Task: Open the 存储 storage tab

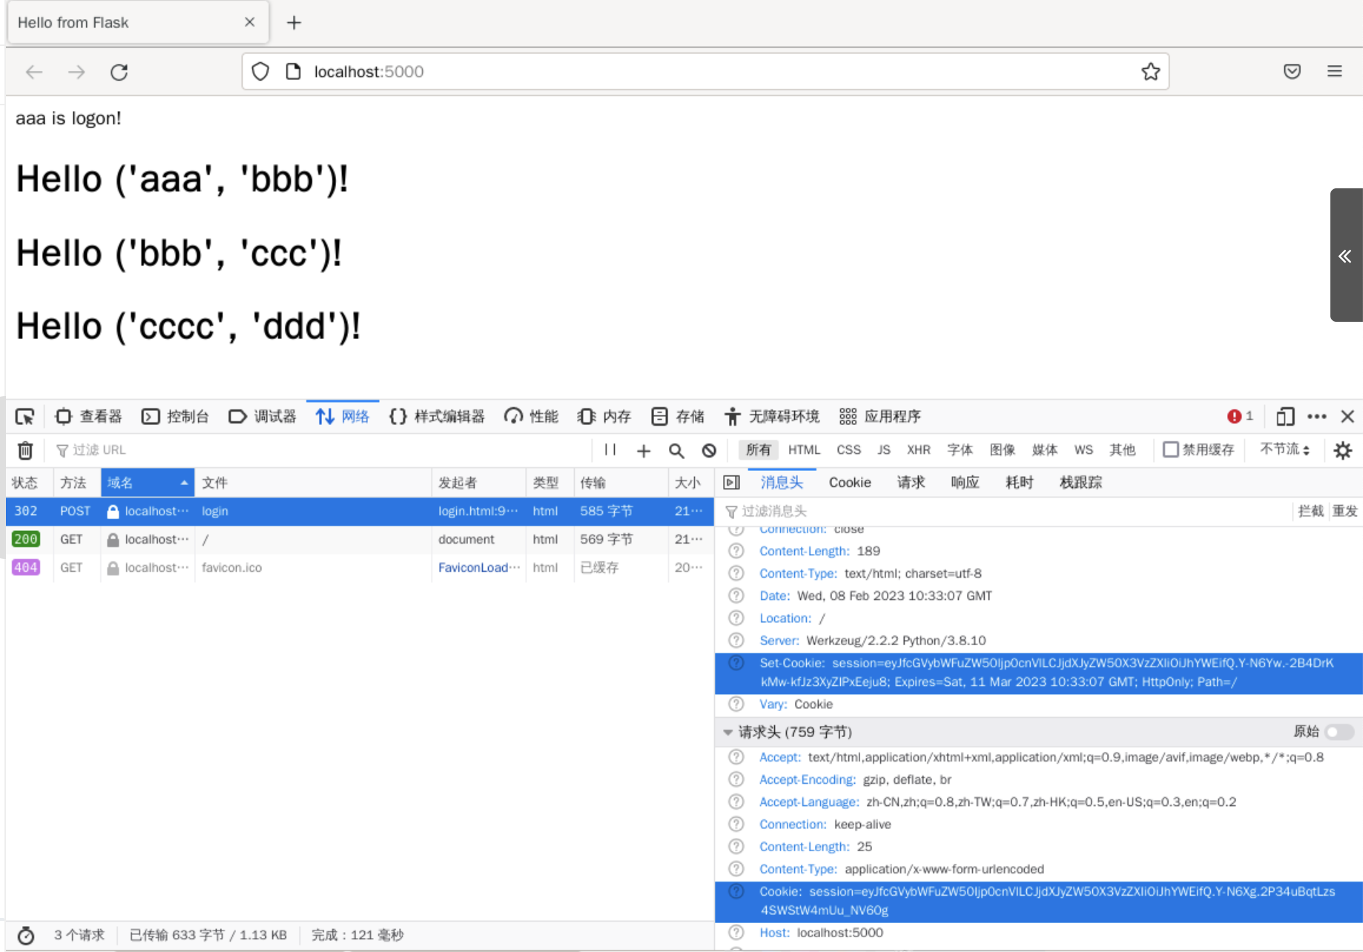Action: coord(677,417)
